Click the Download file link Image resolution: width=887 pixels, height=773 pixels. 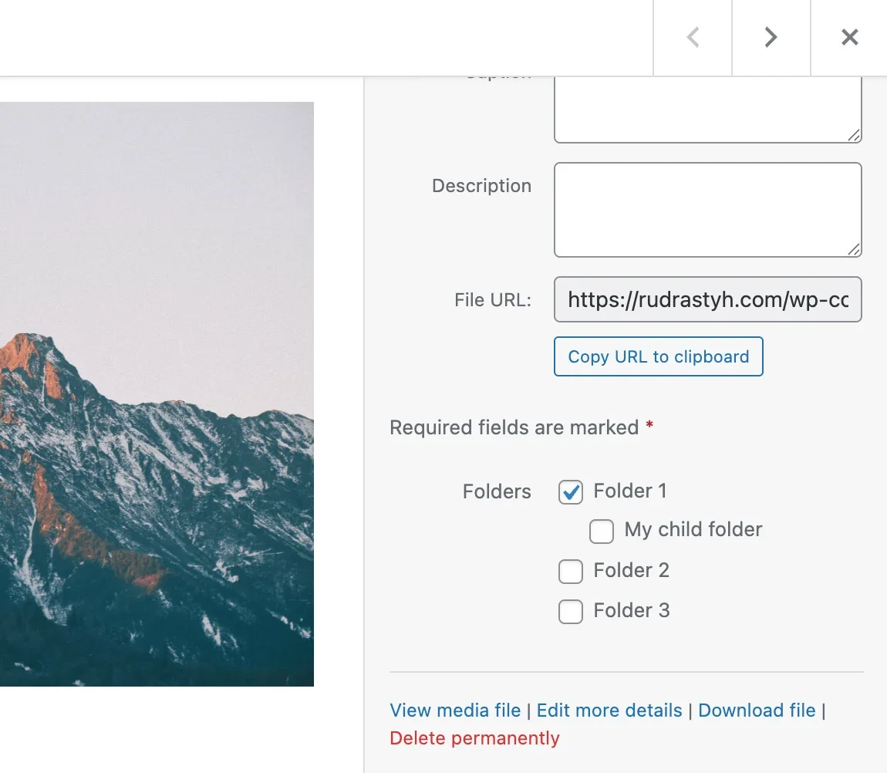click(x=757, y=711)
